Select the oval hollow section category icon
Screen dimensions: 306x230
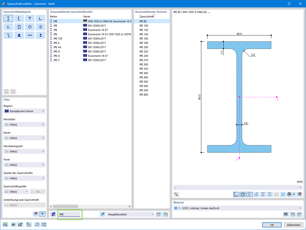click(x=40, y=27)
